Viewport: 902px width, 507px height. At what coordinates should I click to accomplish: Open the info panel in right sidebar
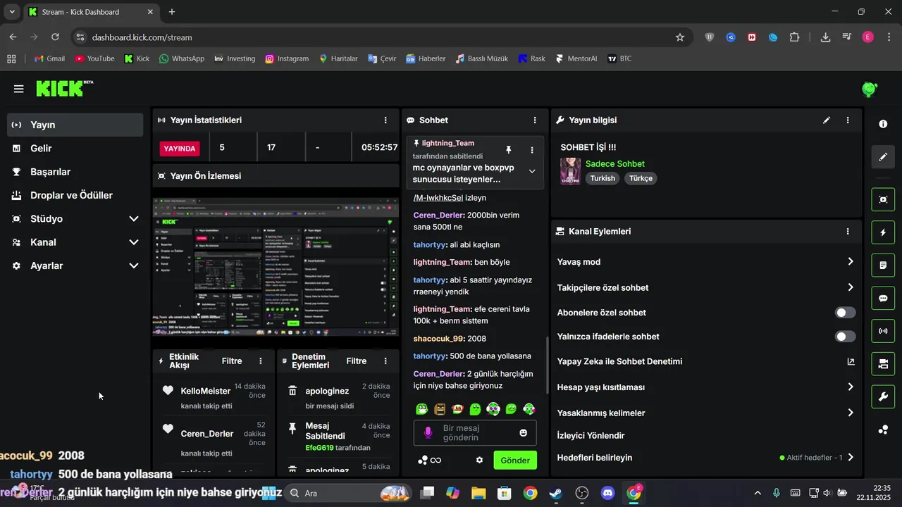click(883, 124)
